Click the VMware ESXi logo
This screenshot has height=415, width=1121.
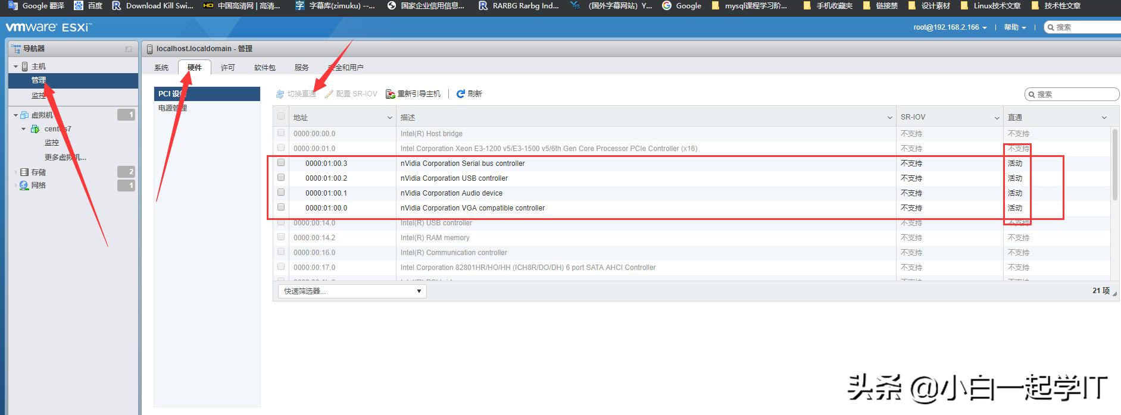(x=48, y=27)
